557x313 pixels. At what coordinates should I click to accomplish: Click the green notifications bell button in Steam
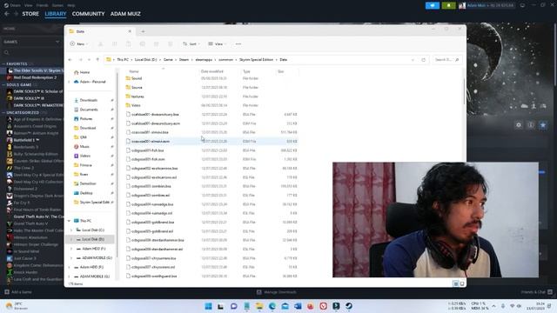tap(449, 5)
